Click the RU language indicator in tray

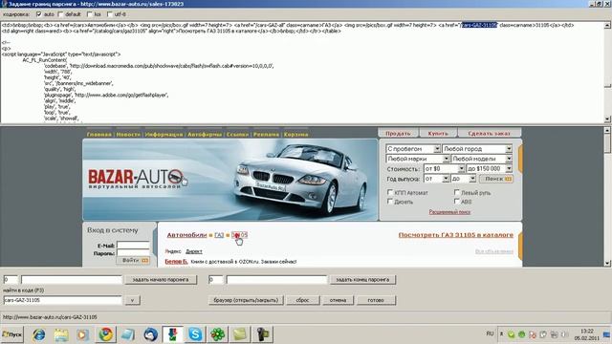490,333
